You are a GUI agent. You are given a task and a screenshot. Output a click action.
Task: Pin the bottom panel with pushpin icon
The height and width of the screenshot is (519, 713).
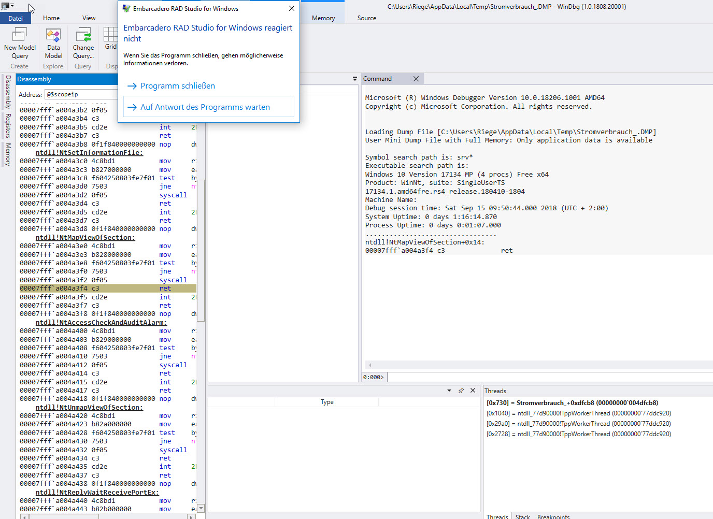click(x=461, y=391)
